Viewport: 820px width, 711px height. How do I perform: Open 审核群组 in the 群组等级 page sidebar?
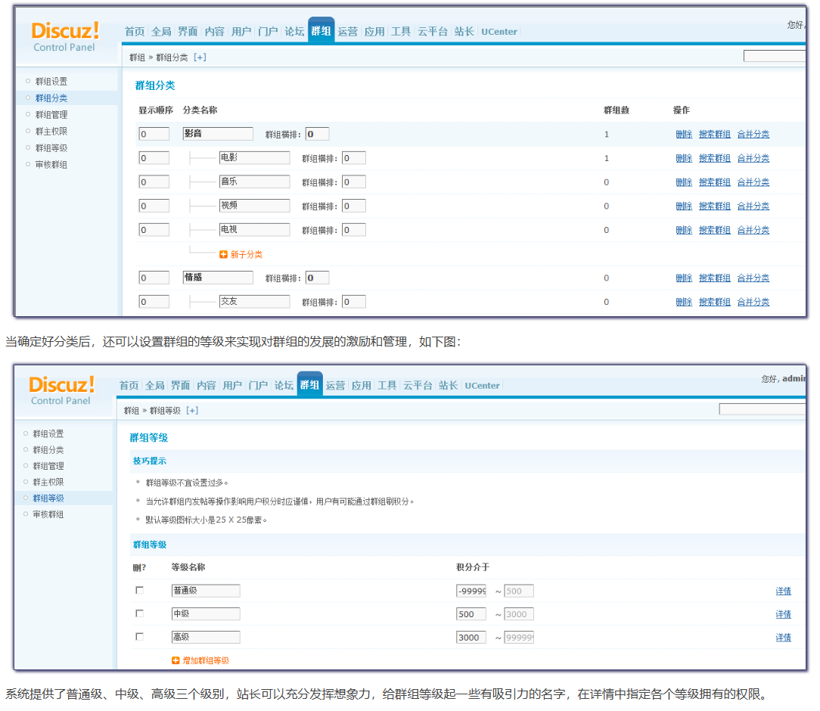point(48,514)
